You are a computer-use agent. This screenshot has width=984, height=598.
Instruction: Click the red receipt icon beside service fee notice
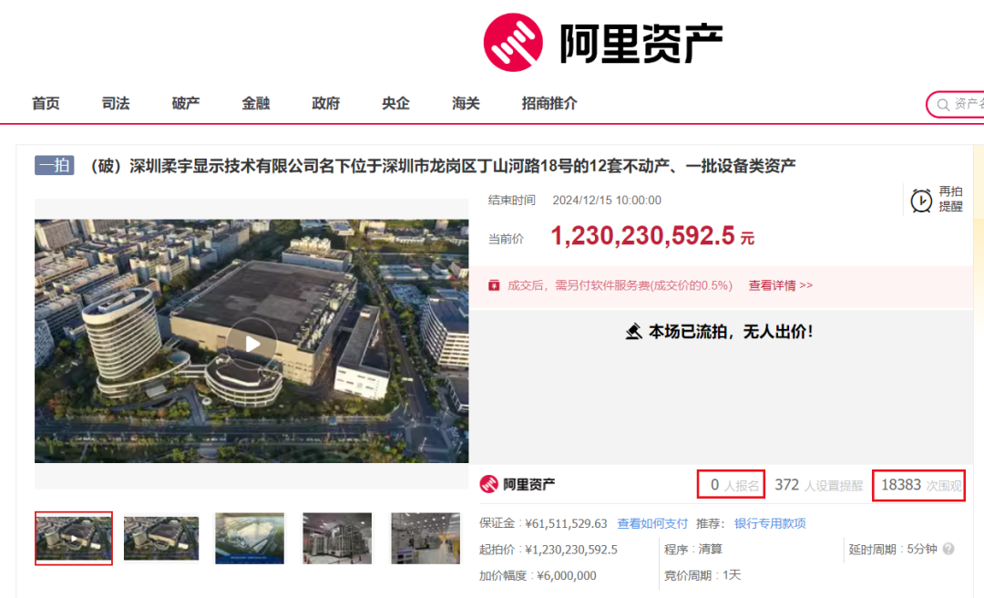click(494, 285)
